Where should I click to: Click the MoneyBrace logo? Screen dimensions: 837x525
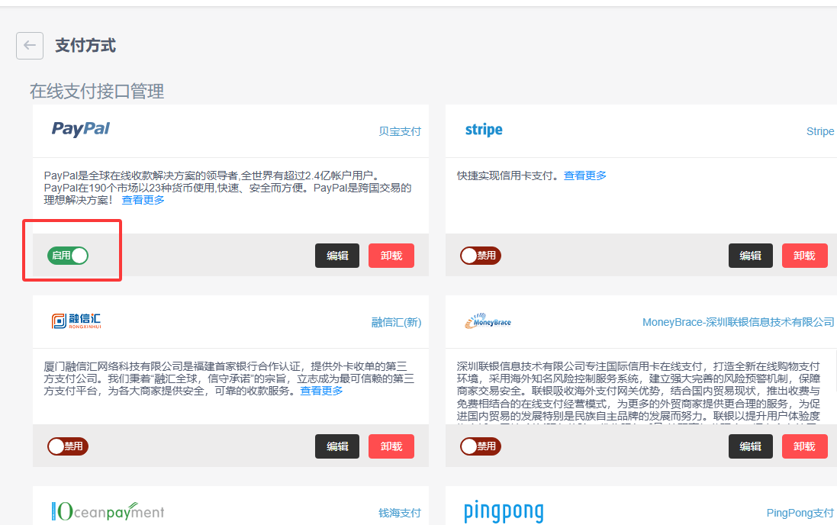click(x=488, y=321)
